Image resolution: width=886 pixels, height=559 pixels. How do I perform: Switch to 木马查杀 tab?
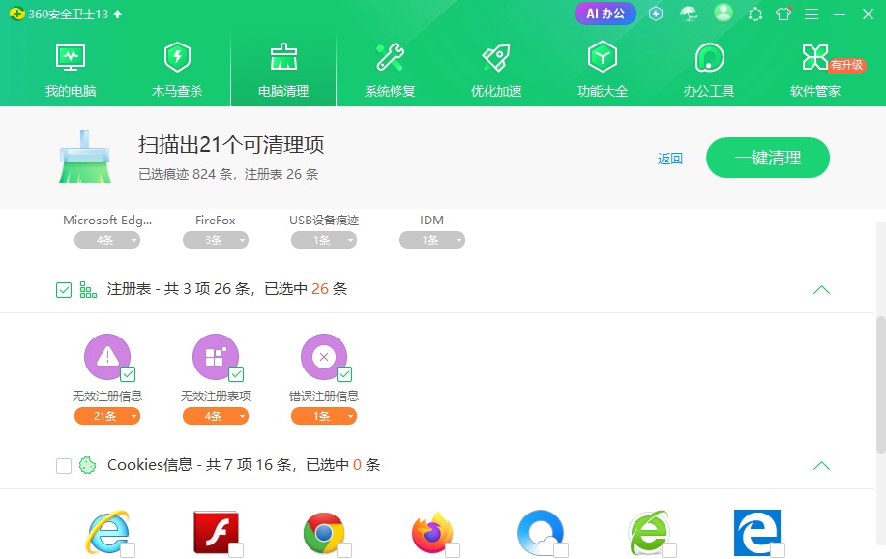point(177,70)
